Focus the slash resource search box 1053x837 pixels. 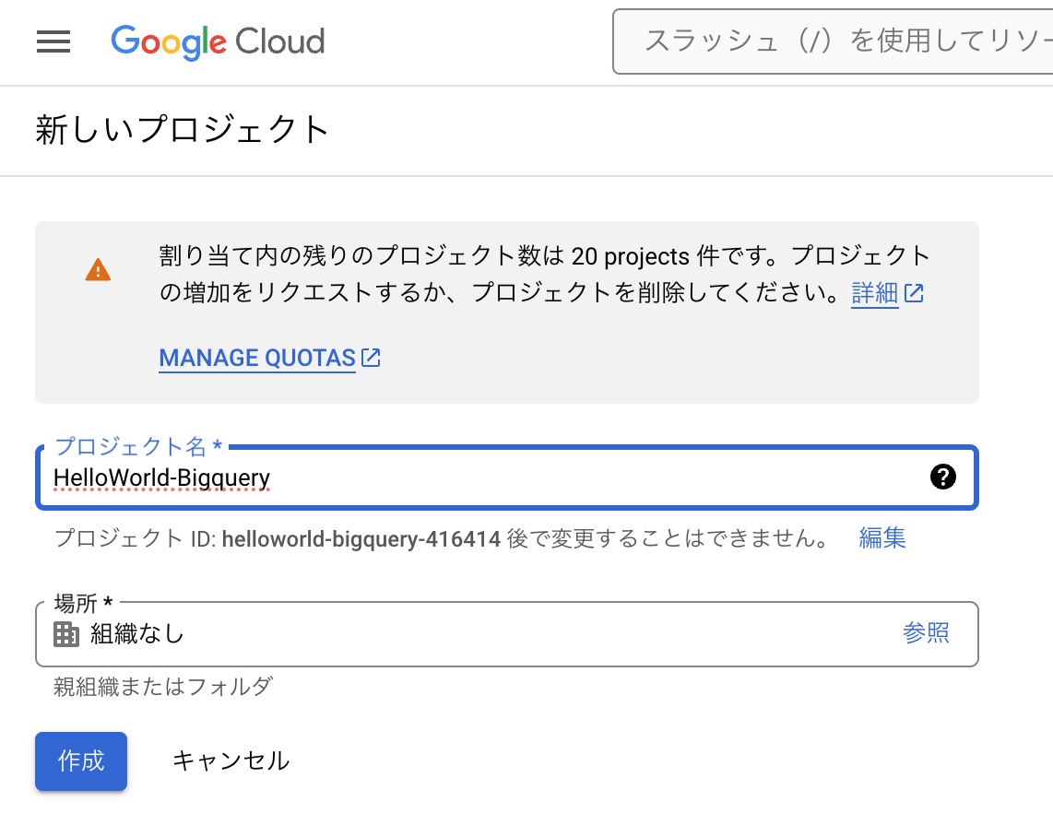[x=839, y=41]
